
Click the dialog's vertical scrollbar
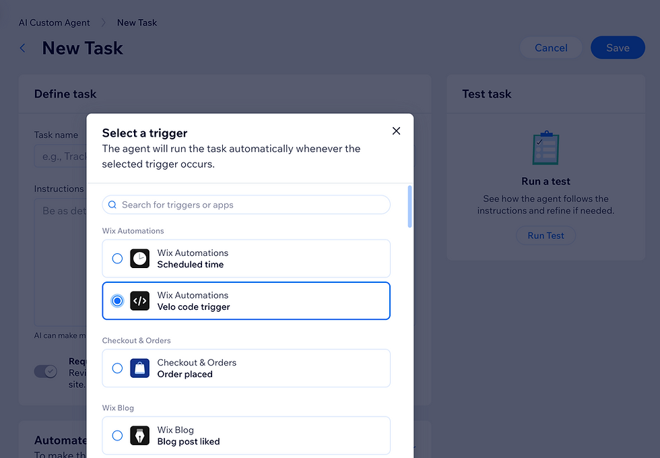pyautogui.click(x=409, y=207)
